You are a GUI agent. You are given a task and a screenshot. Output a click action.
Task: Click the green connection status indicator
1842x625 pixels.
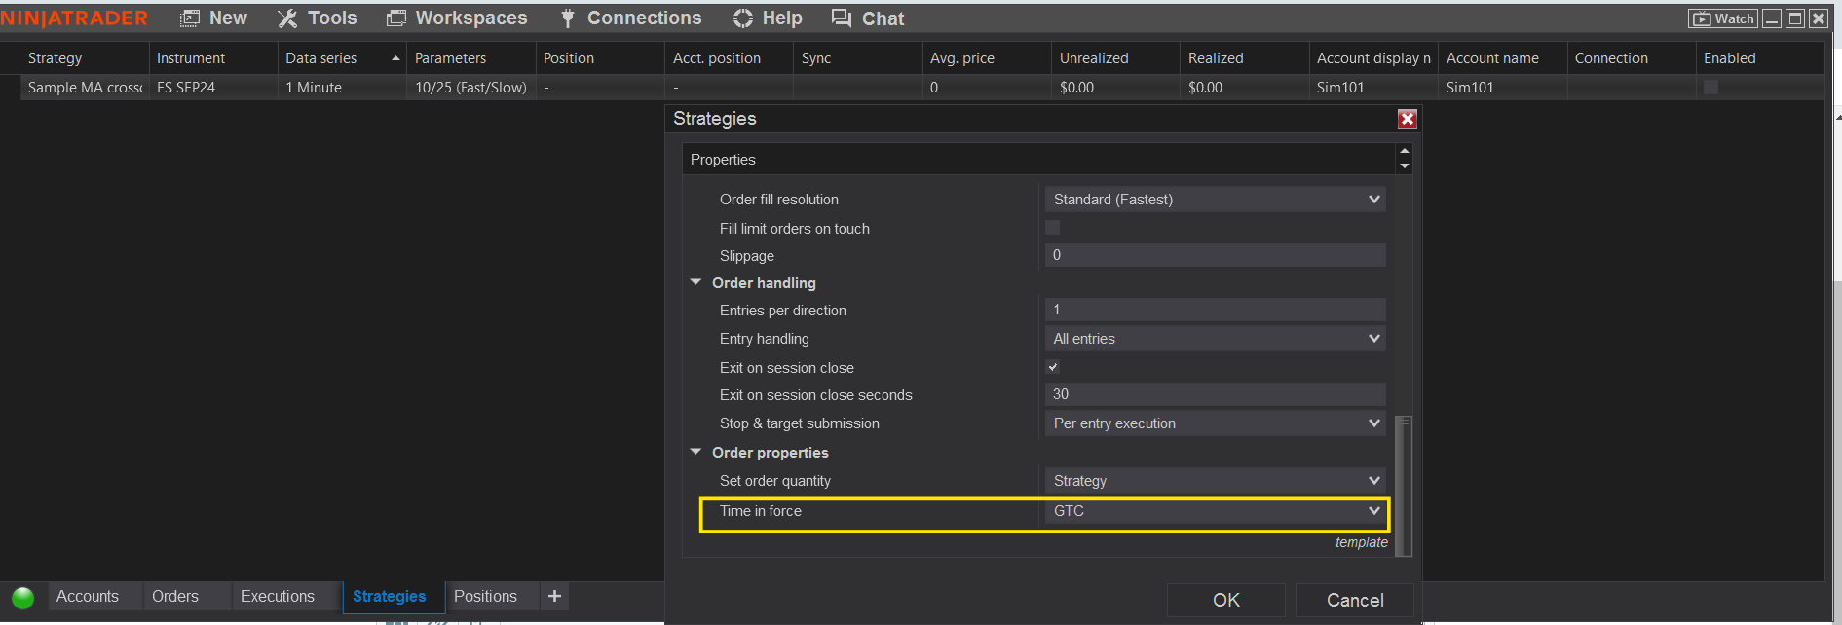point(23,597)
